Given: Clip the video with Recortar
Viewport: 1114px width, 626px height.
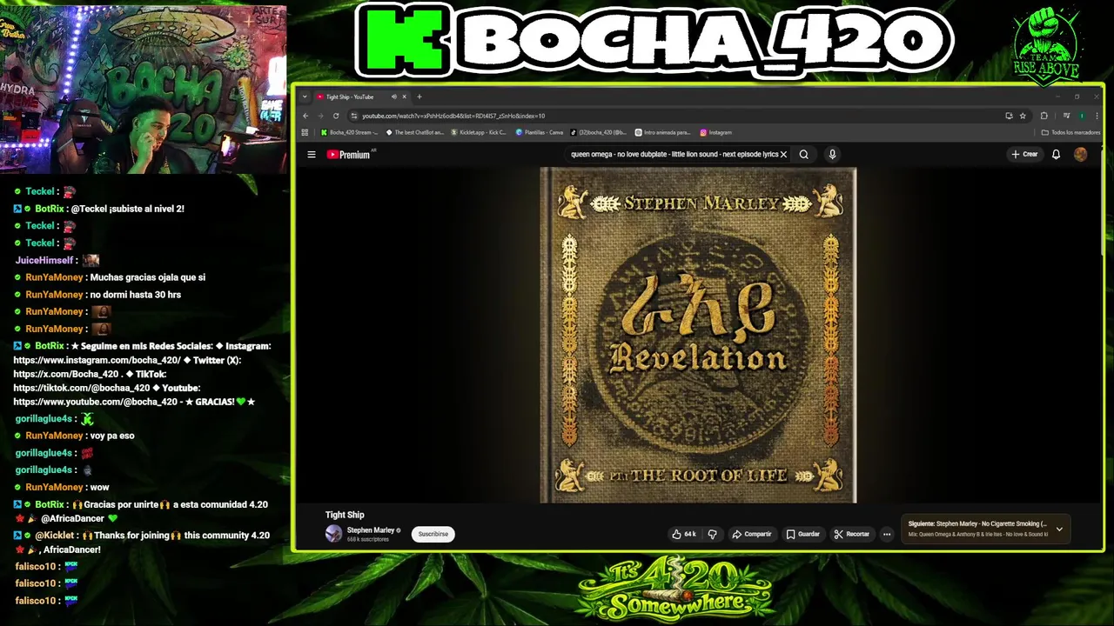Looking at the screenshot, I should point(851,534).
